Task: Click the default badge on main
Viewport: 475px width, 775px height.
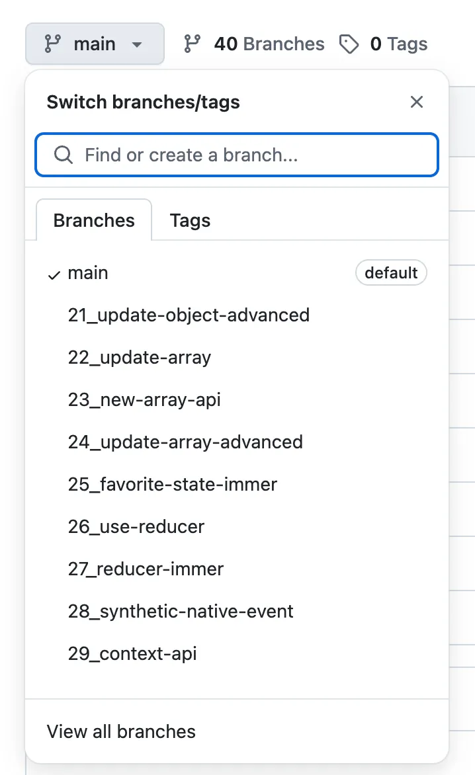Action: tap(391, 273)
